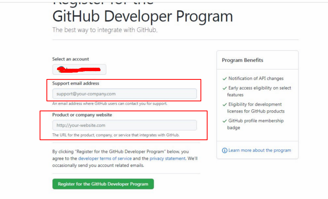328x199 pixels.
Task: Click the subtitle The best way to integrate with GitHub
Action: coord(105,30)
